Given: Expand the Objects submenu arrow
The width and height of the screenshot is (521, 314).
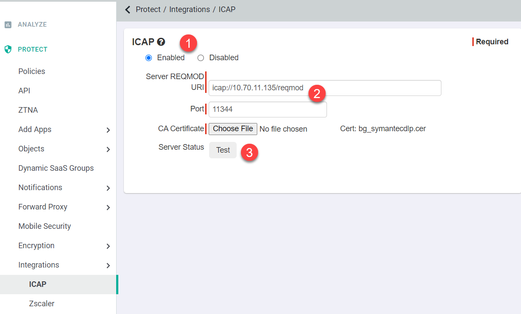Looking at the screenshot, I should click(x=108, y=149).
